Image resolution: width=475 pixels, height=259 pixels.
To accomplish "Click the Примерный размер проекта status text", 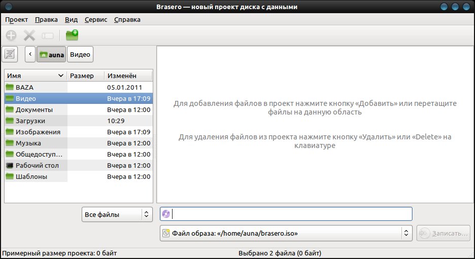I will (59, 253).
